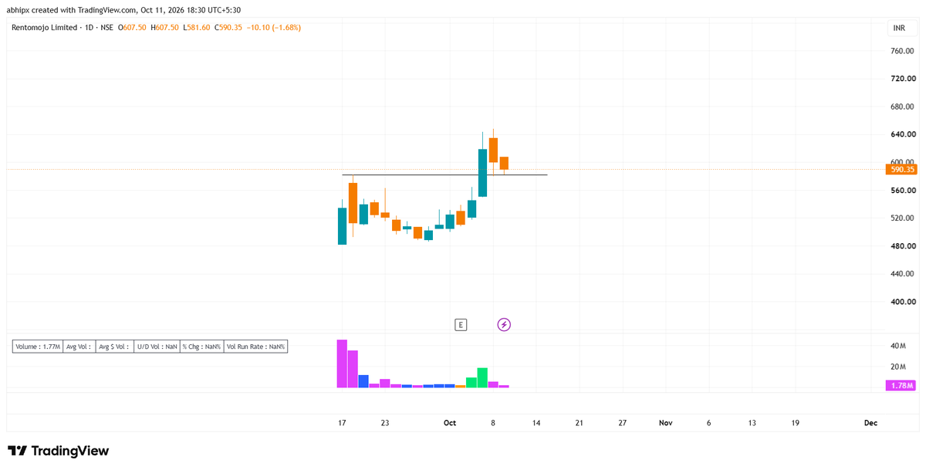This screenshot has height=470, width=926.
Task: Click the earnings 'E' marker icon
Action: pyautogui.click(x=461, y=325)
